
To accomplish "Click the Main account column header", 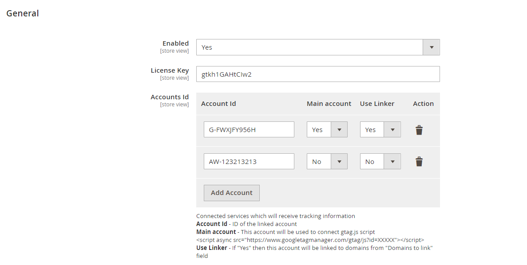I will tap(329, 104).
